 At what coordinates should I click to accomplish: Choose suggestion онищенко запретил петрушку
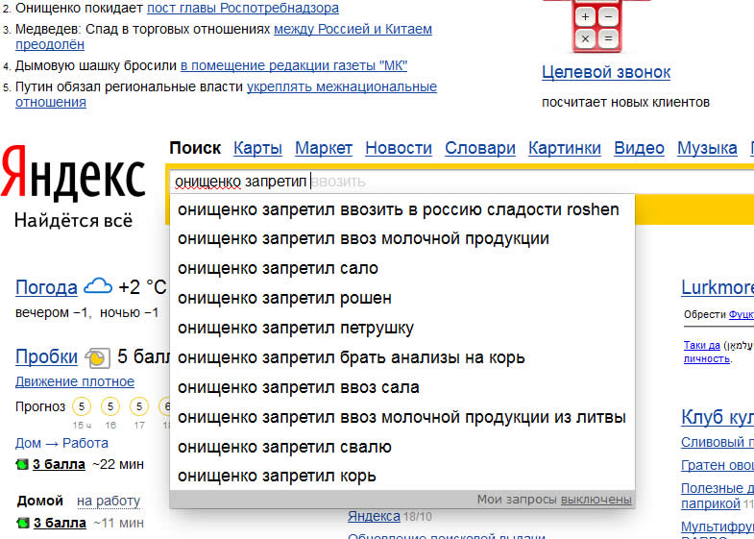tap(295, 328)
